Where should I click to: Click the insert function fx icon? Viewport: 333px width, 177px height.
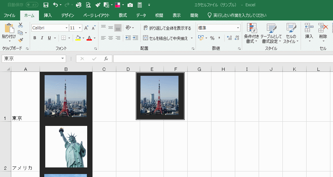tap(106, 59)
